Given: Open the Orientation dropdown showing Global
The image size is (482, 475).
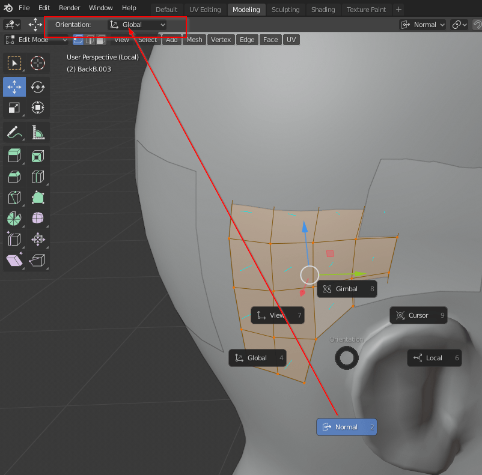Looking at the screenshot, I should pos(136,25).
